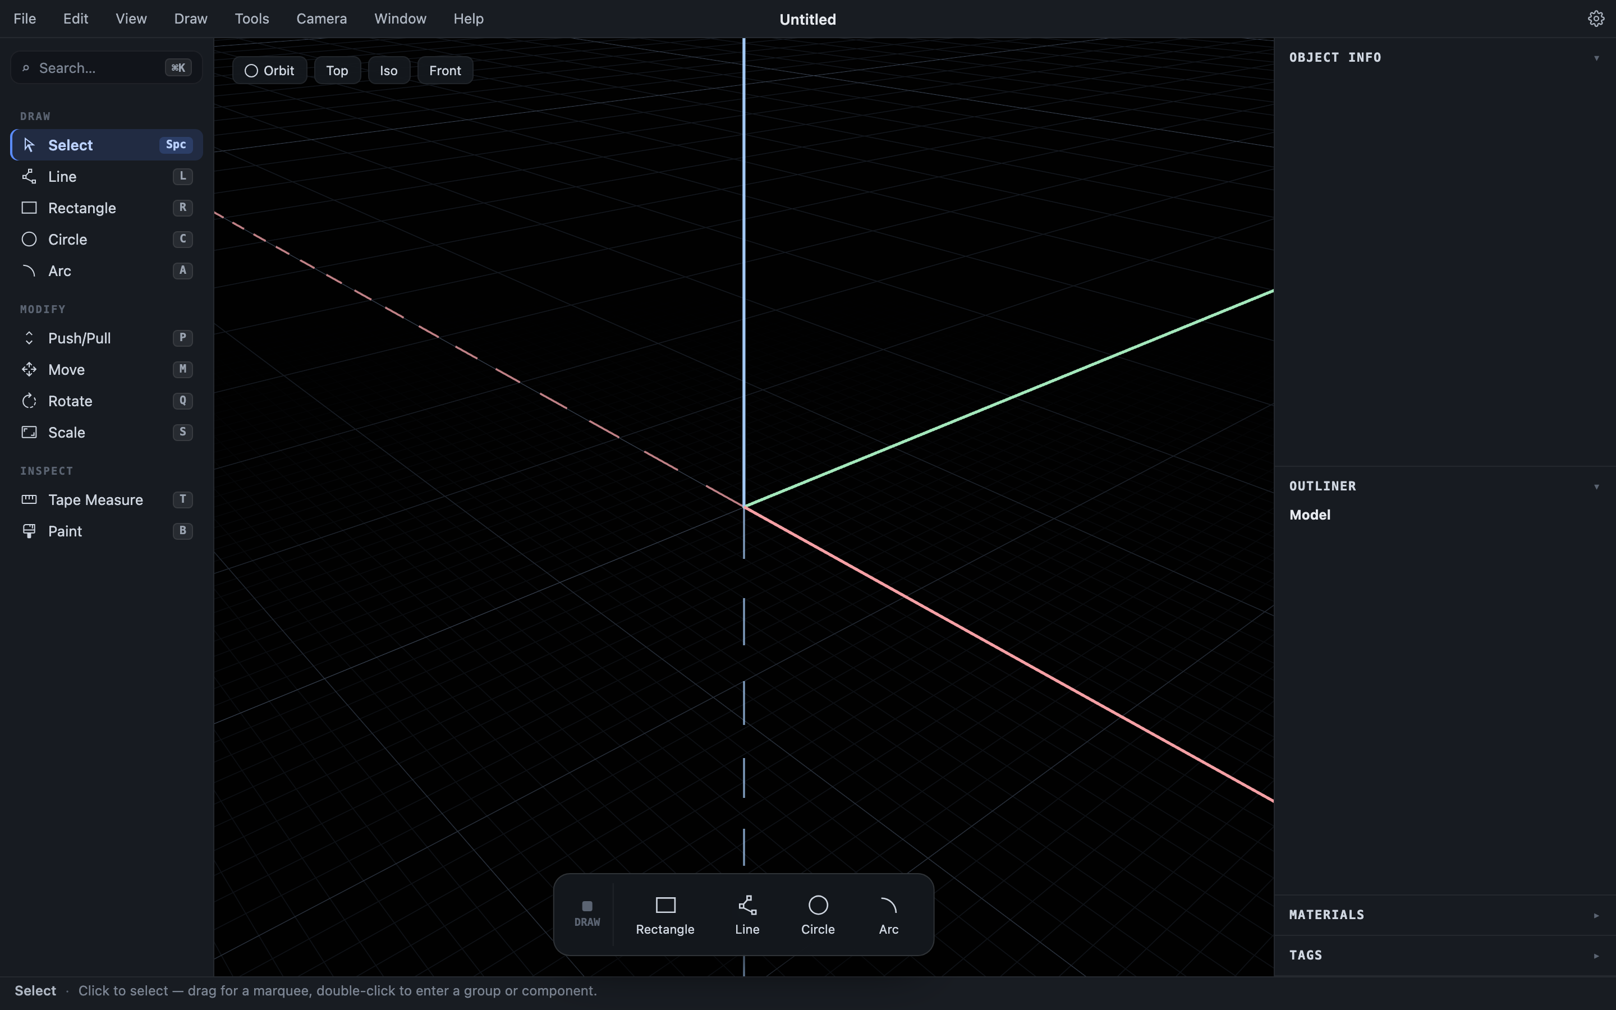1616x1010 pixels.
Task: Toggle Orbit camera mode
Action: 270,71
